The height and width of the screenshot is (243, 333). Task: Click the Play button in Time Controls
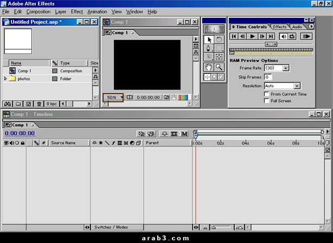tap(252, 36)
